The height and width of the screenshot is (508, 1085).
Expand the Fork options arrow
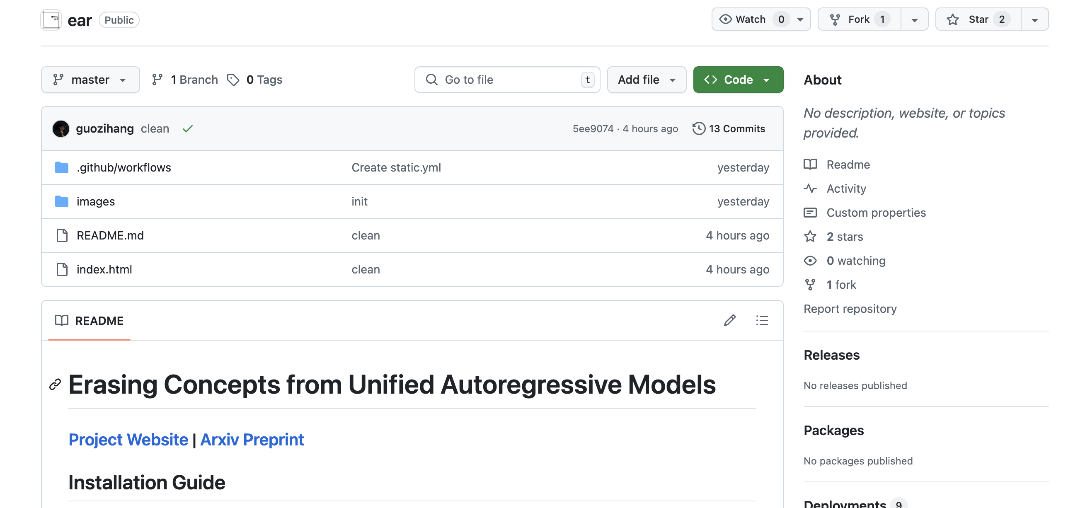(x=914, y=19)
